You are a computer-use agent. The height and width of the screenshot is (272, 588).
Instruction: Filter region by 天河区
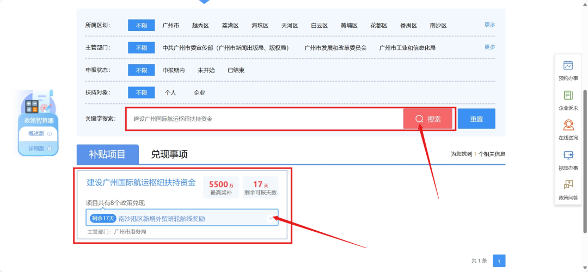click(290, 26)
